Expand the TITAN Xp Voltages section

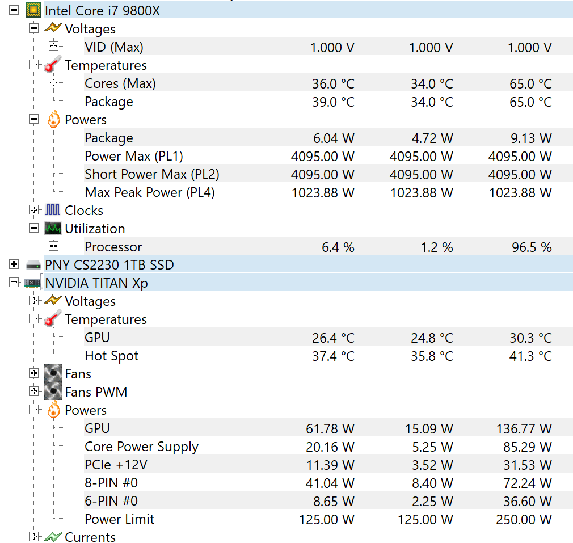33,300
